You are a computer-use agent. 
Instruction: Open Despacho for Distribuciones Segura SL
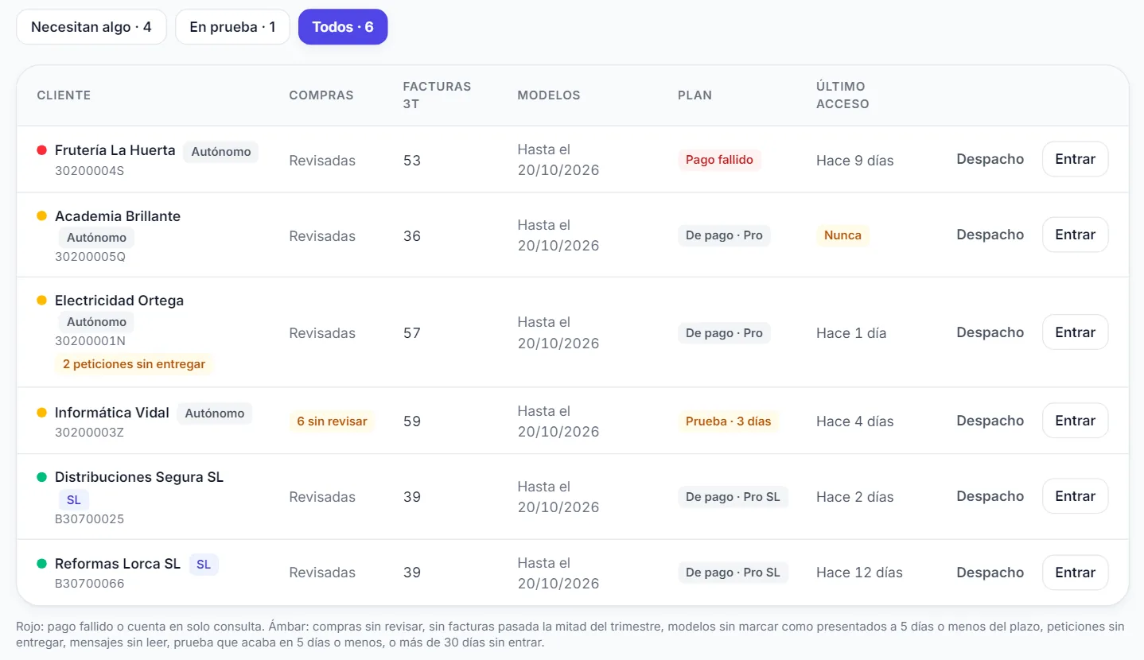click(x=990, y=496)
